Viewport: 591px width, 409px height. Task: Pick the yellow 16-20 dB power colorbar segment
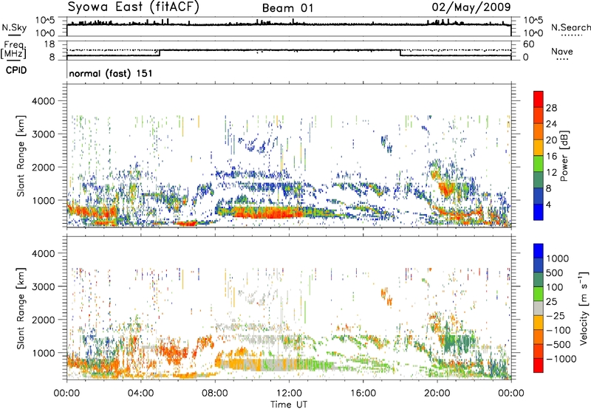[x=539, y=148]
